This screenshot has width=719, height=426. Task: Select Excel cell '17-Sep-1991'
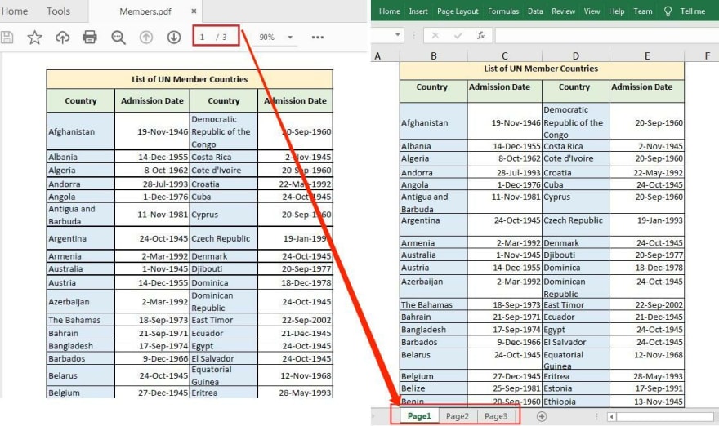647,388
